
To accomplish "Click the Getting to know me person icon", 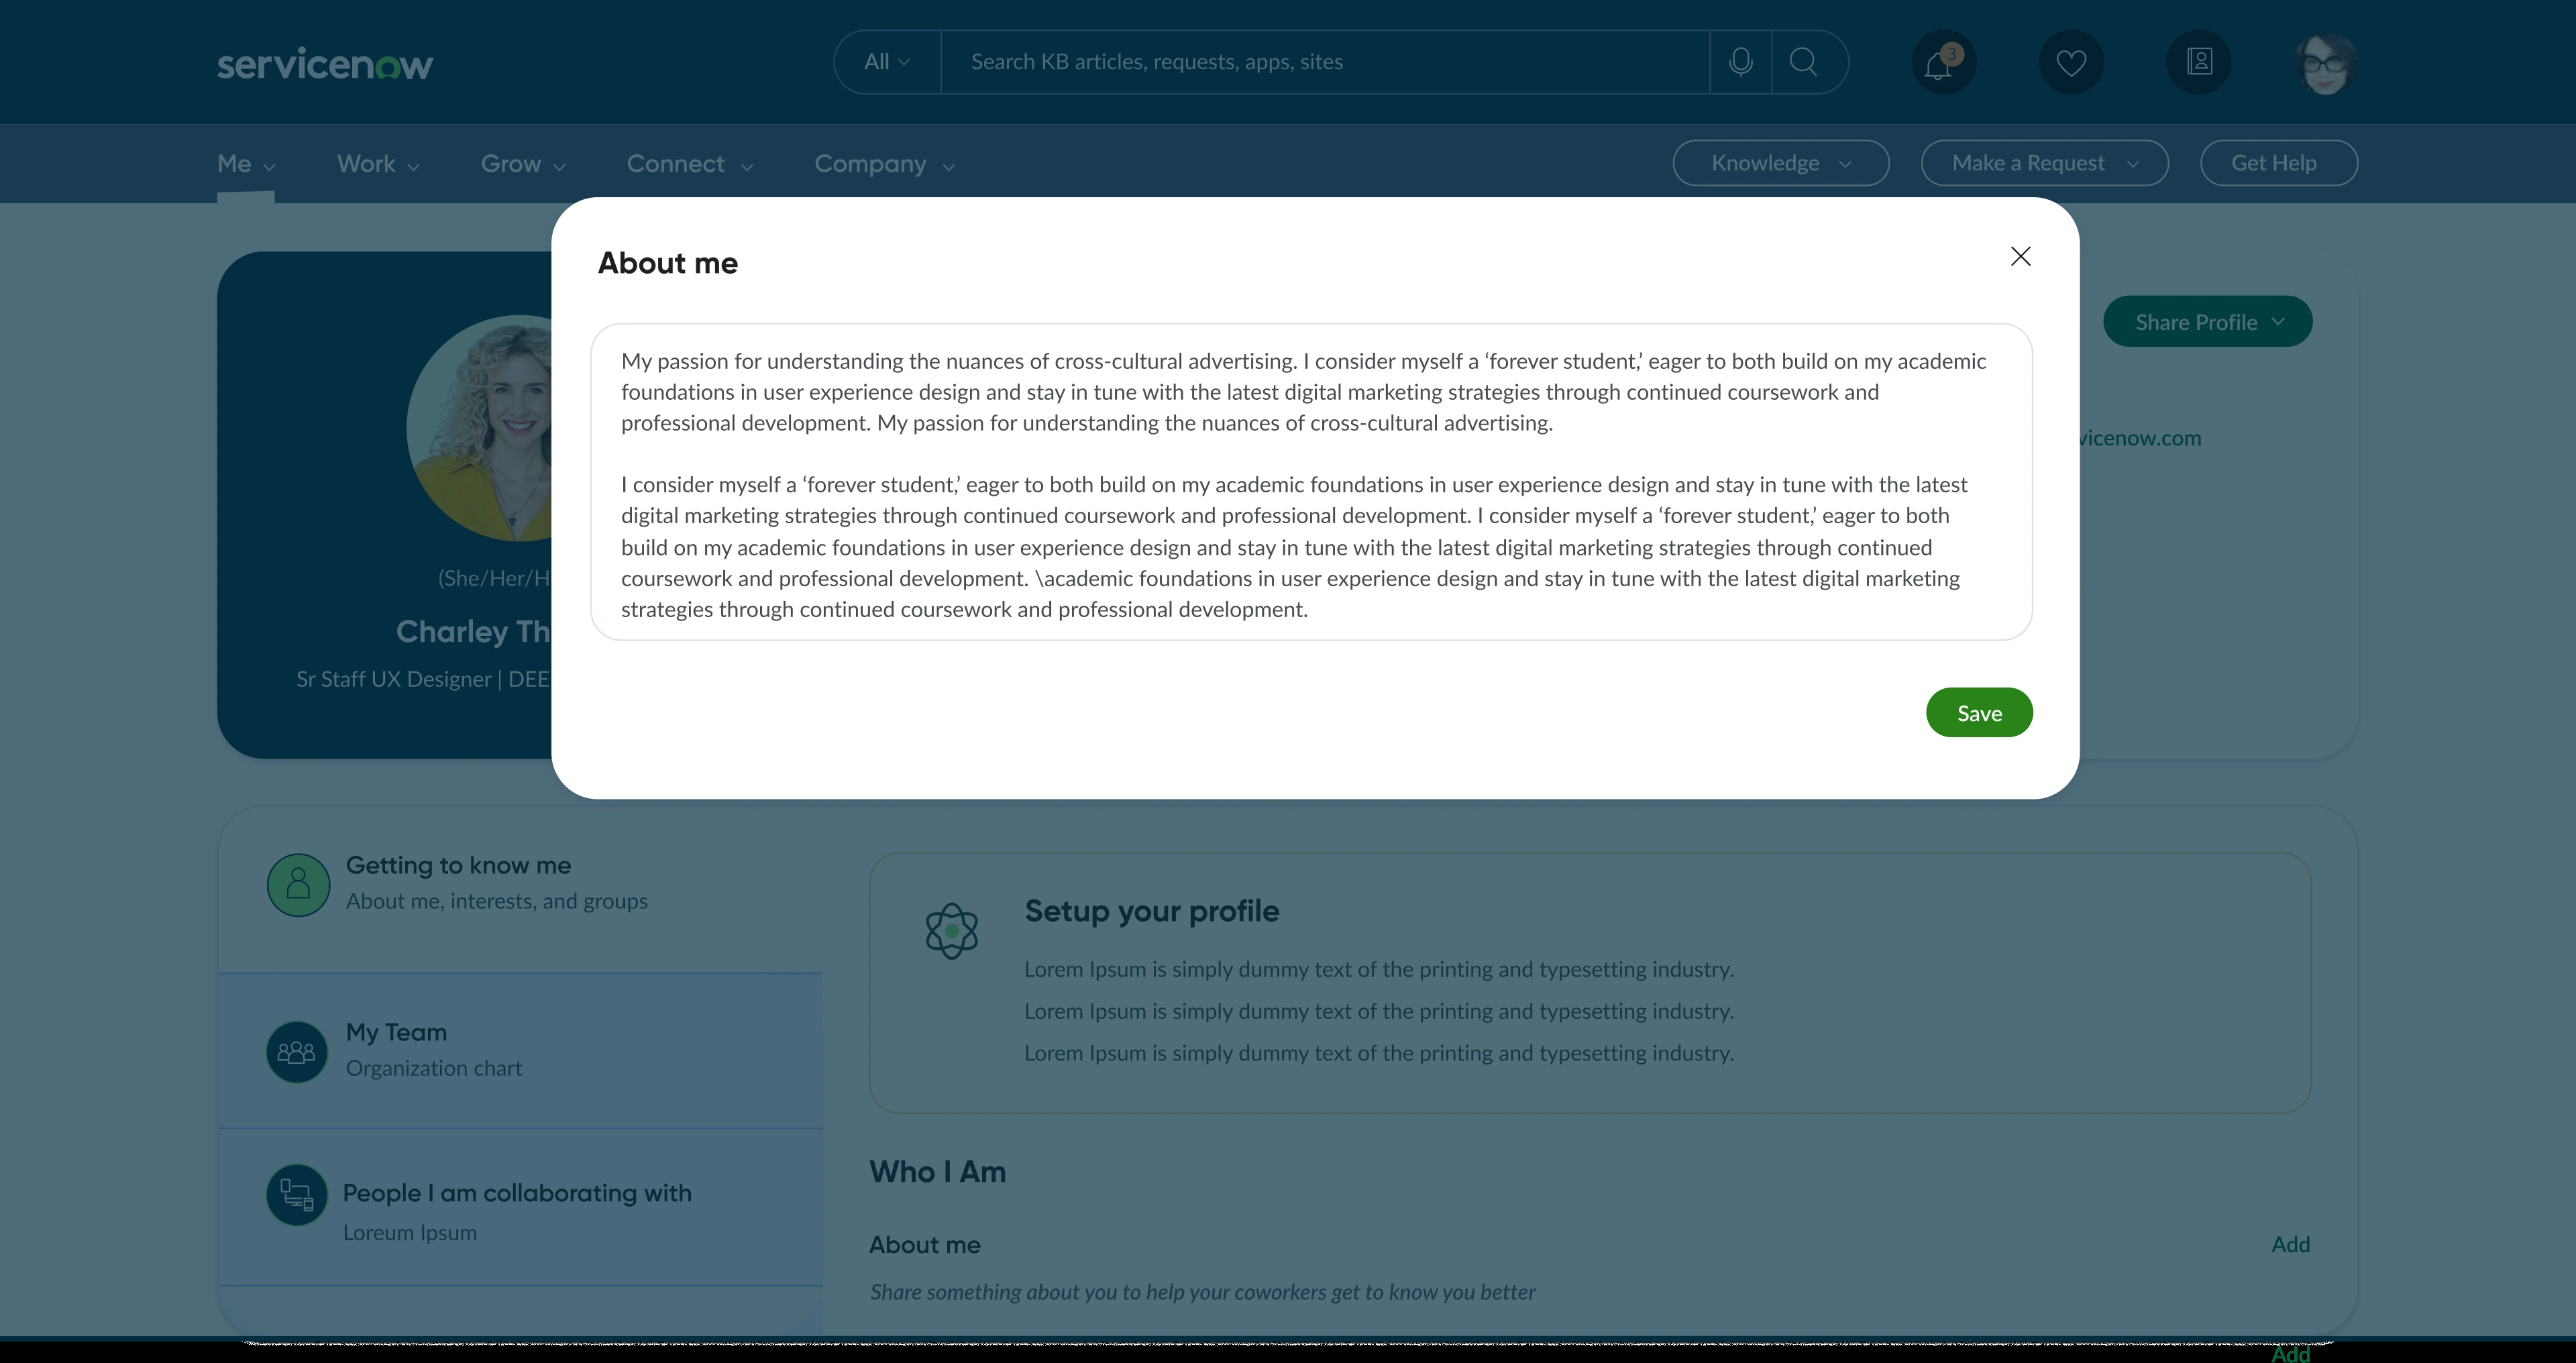I will 298,884.
